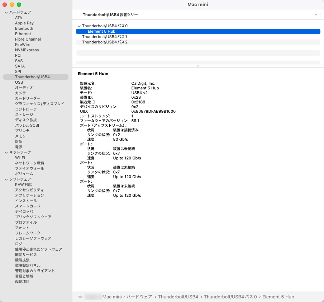This screenshot has width=324, height=302.
Task: Click the computer icon in the path bar
Action: pos(80,297)
